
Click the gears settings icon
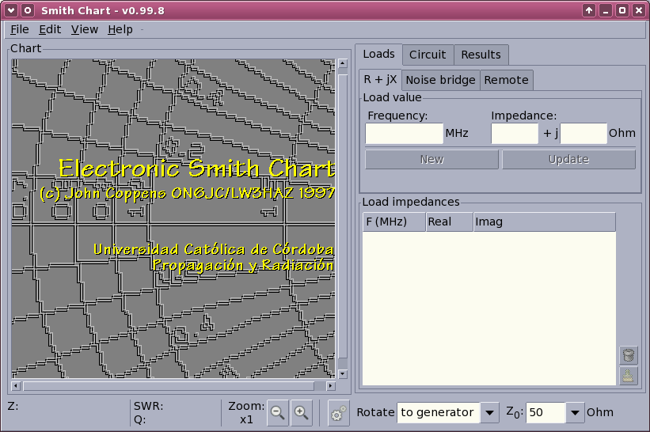tap(338, 412)
